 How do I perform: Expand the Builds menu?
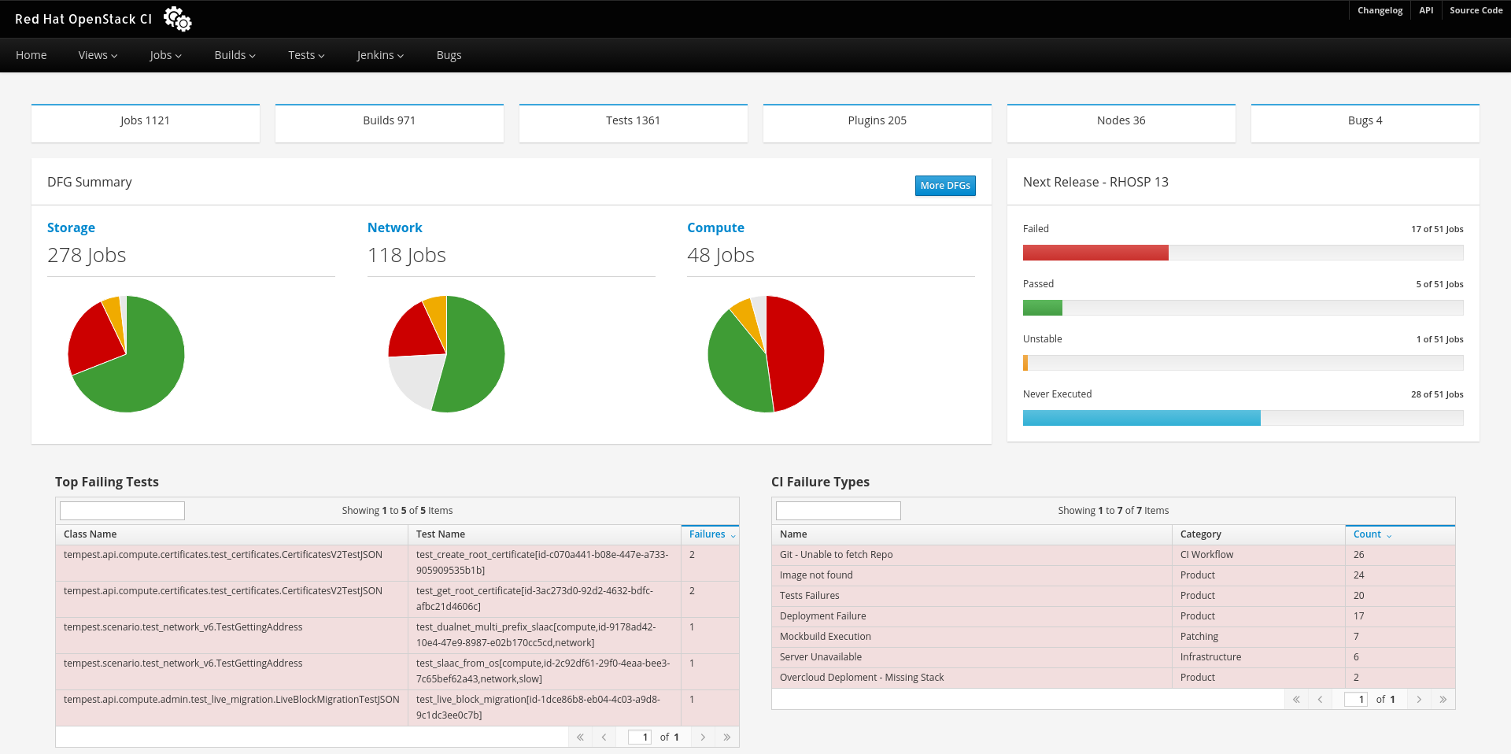pyautogui.click(x=235, y=55)
